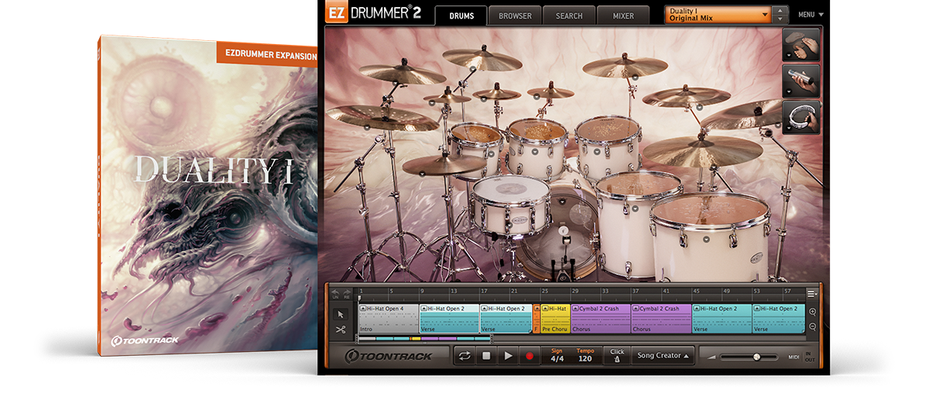Switch to the DRUMS tab
The height and width of the screenshot is (400, 929).
(x=461, y=15)
